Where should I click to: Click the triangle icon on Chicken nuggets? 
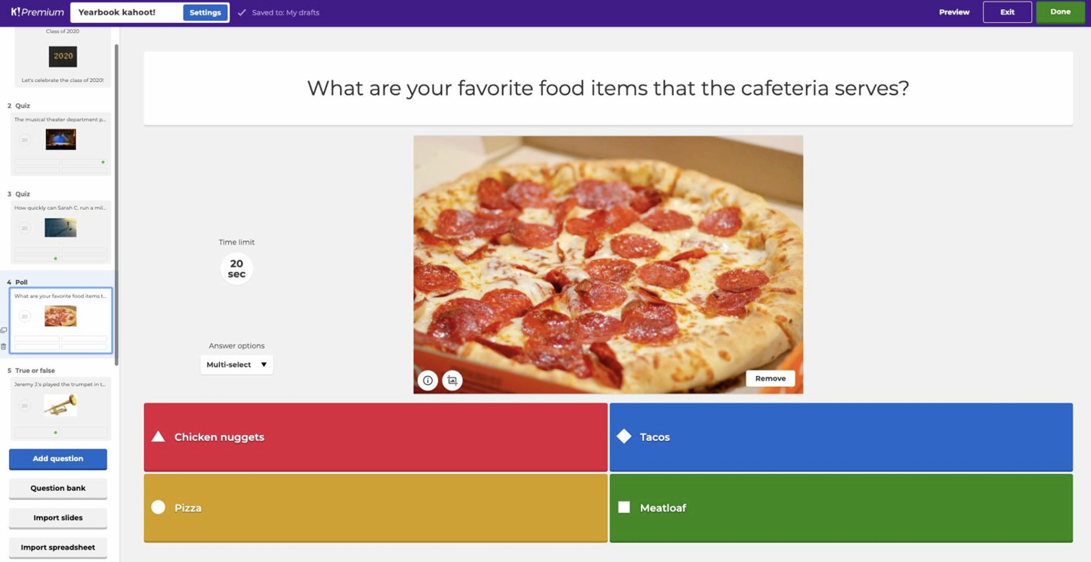pos(158,436)
